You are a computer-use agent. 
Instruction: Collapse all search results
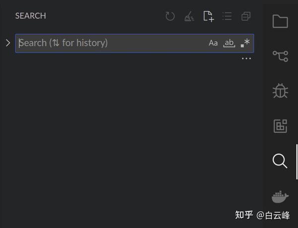tap(246, 16)
